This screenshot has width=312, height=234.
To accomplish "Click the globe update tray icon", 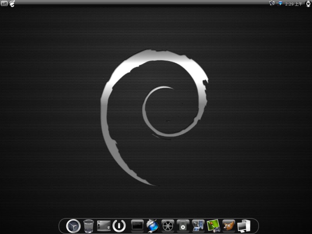I will click(271, 4).
